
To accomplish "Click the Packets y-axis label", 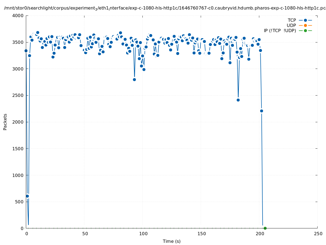I will 5,122.
